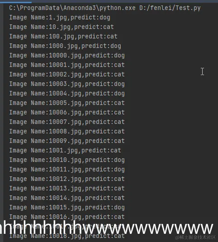
Task: Click the 100.jpg predict:cat line
Action: (x=63, y=37)
